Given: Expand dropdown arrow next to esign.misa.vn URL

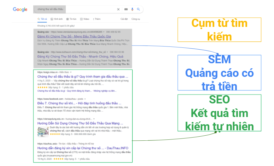Looking at the screenshot, I should [71, 72].
